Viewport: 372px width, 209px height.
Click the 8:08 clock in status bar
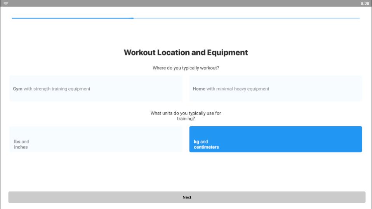(x=365, y=3)
